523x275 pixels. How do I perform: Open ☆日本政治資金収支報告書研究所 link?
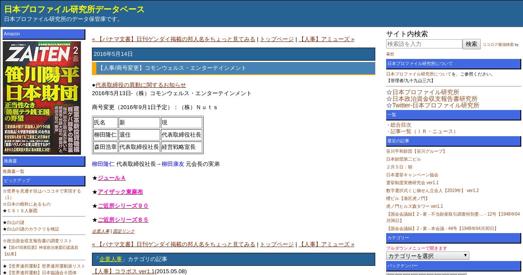click(435, 99)
